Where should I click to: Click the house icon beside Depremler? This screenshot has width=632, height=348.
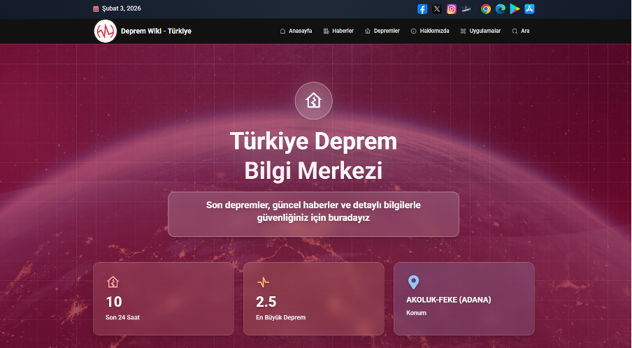(x=368, y=31)
